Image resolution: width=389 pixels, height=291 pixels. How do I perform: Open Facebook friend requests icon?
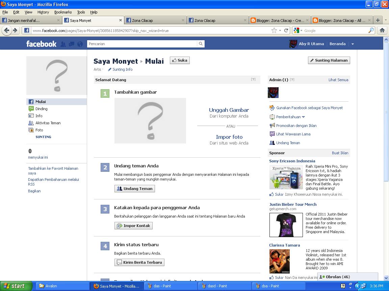coord(63,44)
